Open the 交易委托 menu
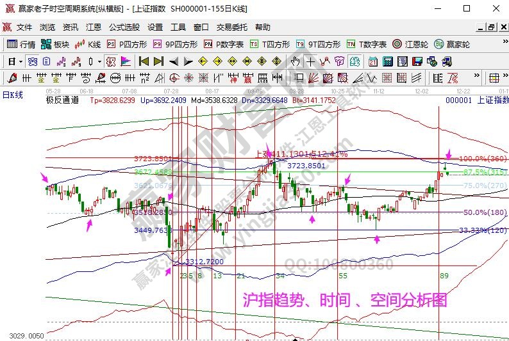This screenshot has height=341, width=509. tap(231, 28)
